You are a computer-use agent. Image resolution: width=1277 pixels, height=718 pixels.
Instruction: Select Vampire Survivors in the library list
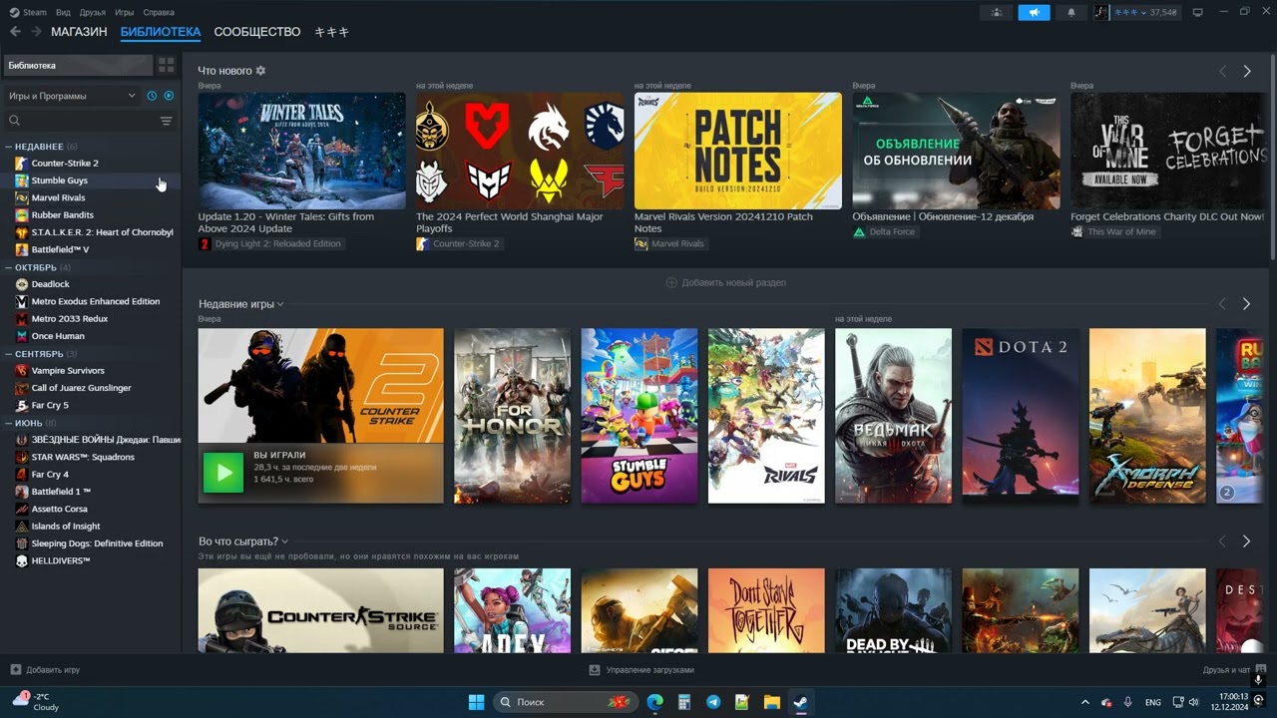click(68, 370)
